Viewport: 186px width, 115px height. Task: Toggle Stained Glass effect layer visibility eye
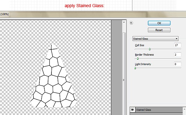coord(132,110)
